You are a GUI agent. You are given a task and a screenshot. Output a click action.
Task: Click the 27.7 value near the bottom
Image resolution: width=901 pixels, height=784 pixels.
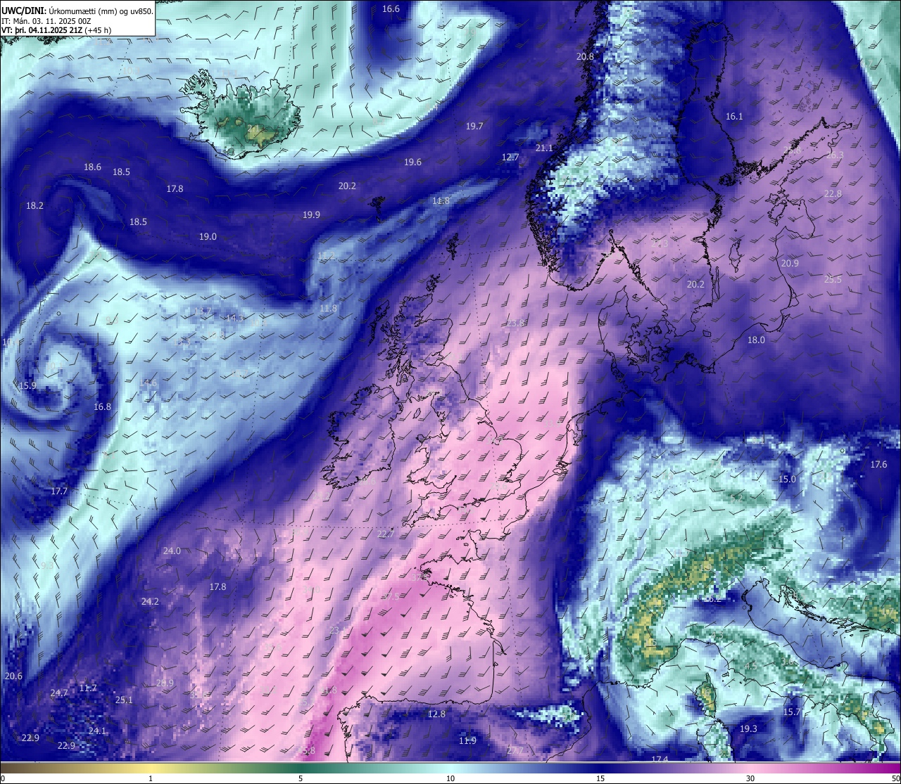coord(515,750)
